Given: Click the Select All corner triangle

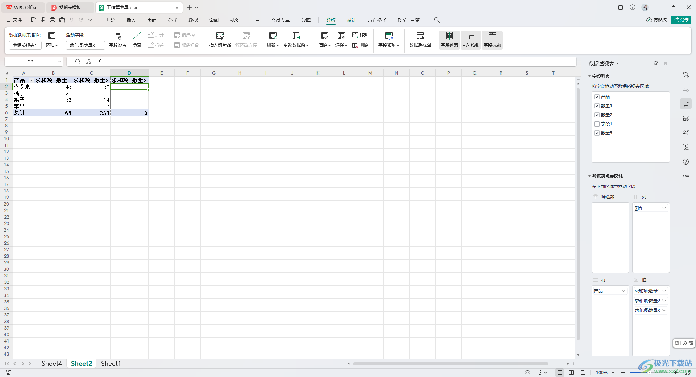Looking at the screenshot, I should pos(7,73).
